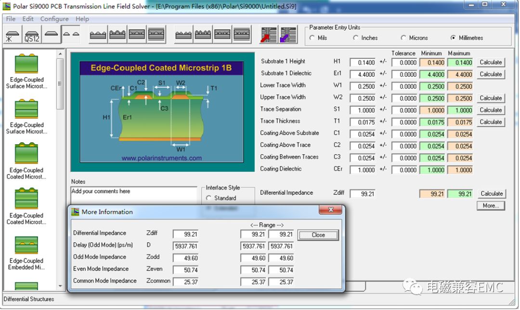Screen dimensions: 520x310
Task: Click the Notes comments text box
Action: (134, 195)
